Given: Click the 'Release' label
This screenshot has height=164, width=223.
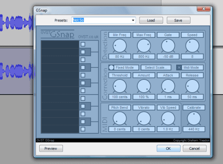Looking at the screenshot, I should point(192,75).
